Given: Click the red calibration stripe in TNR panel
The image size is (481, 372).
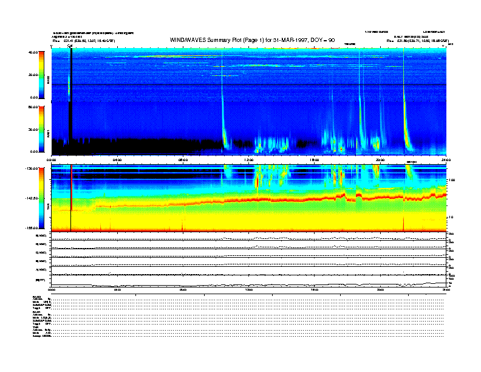Looking at the screenshot, I should (x=71, y=188).
